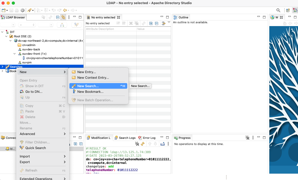Choose Quick Search in the context menu

click(x=43, y=148)
